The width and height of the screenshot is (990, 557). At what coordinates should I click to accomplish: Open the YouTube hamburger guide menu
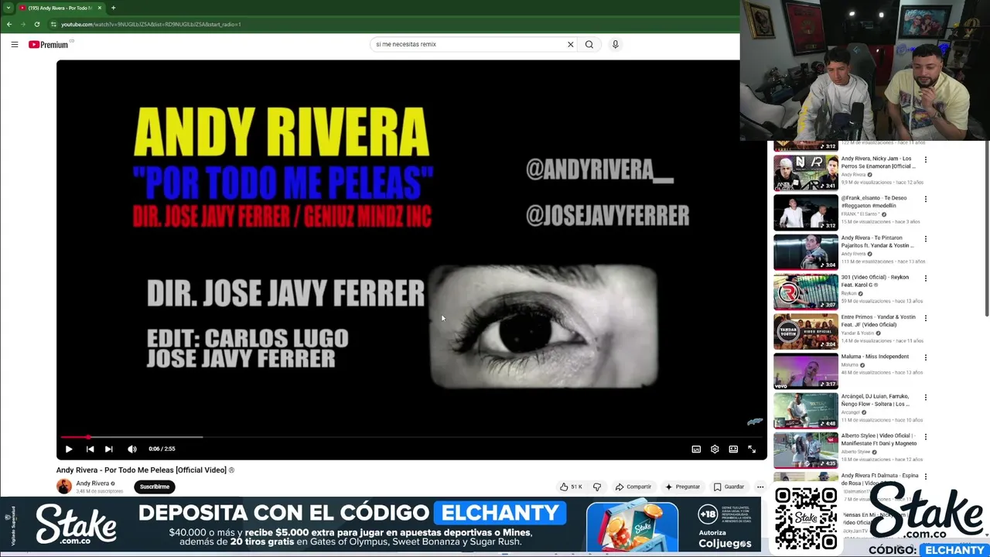point(15,44)
